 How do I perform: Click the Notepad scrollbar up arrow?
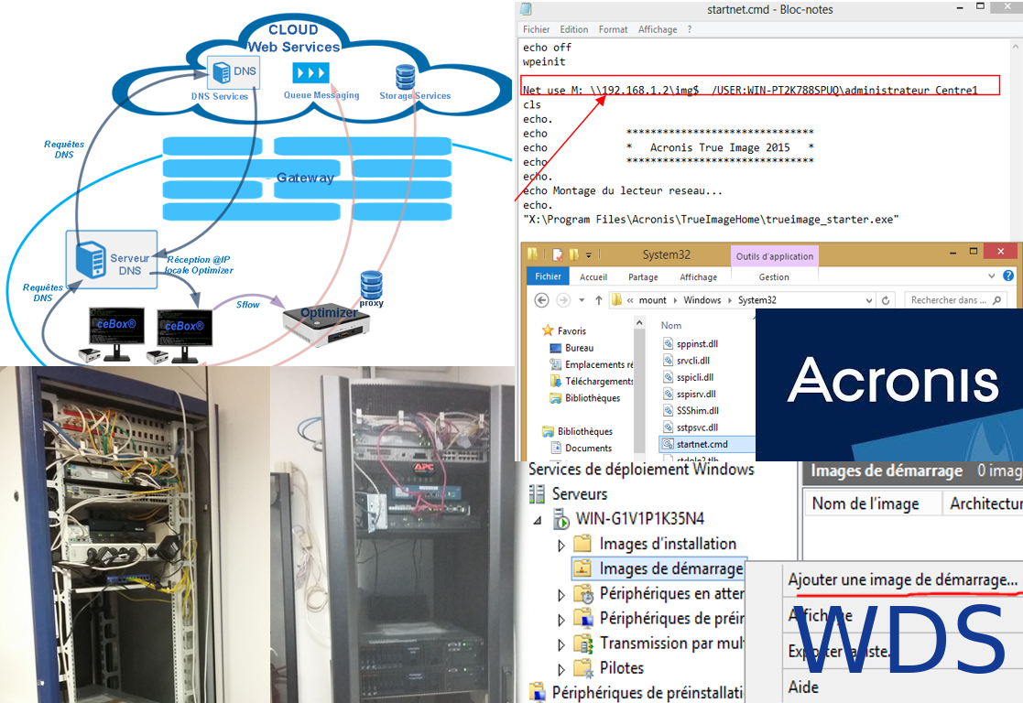click(1015, 47)
